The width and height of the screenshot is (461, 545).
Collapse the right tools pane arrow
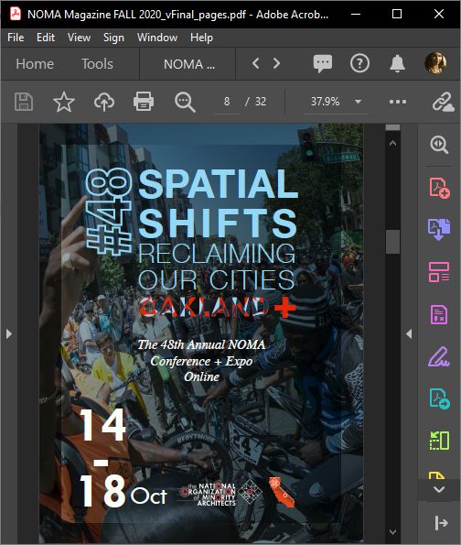coord(441,523)
